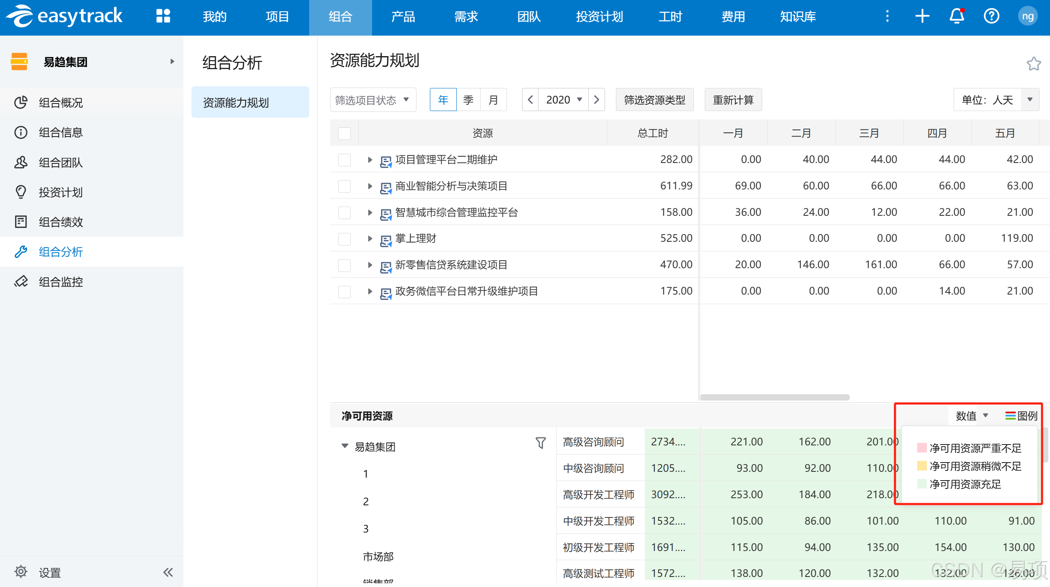1050x587 pixels.
Task: Open the vertical three-dot more menu
Action: (887, 16)
